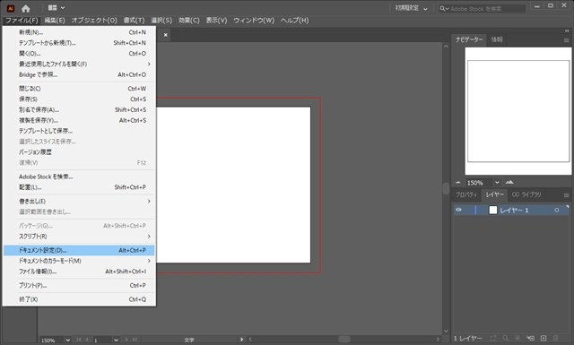Screen dimensions: 574x345
Task: Click the Navigator zoom in large mountains icon
Action: coord(509,182)
